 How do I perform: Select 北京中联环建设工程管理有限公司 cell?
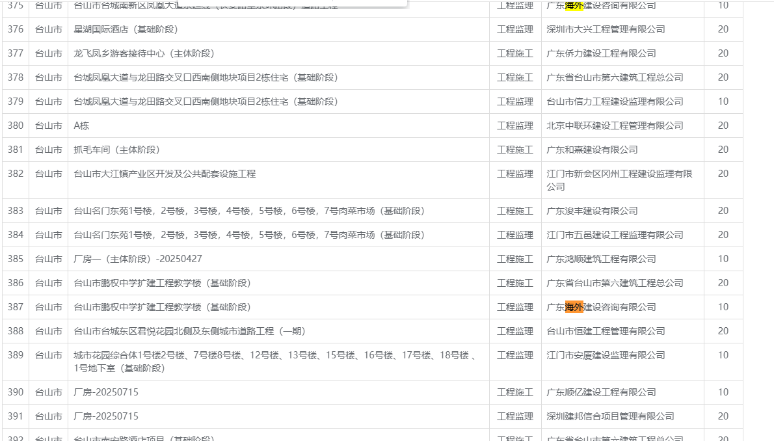pyautogui.click(x=615, y=126)
